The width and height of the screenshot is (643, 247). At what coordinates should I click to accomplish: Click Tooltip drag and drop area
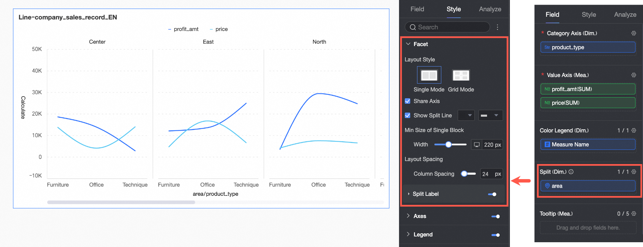point(588,228)
